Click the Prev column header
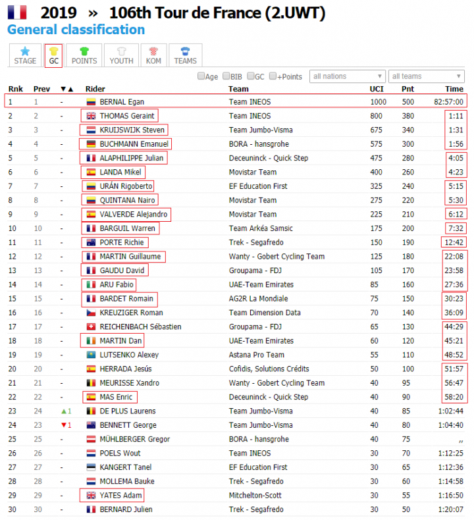Image resolution: width=474 pixels, height=520 pixels. (41, 90)
